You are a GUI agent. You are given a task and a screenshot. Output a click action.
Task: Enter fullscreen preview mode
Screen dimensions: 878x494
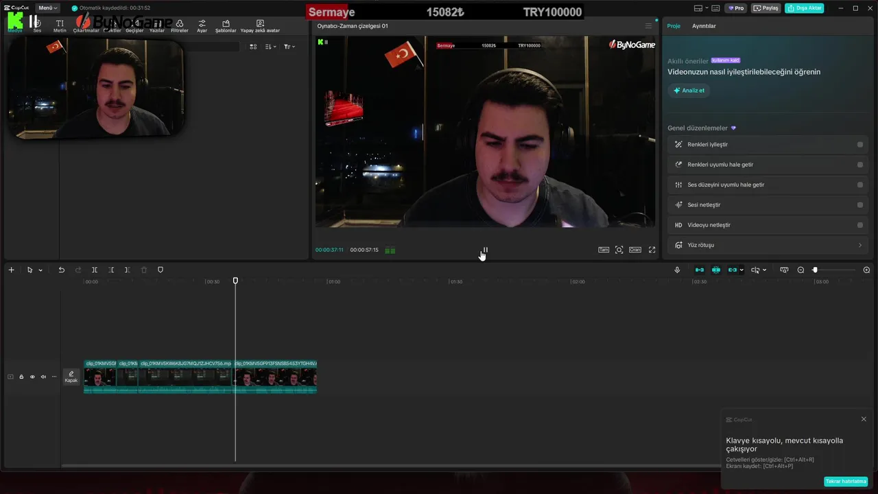point(652,250)
